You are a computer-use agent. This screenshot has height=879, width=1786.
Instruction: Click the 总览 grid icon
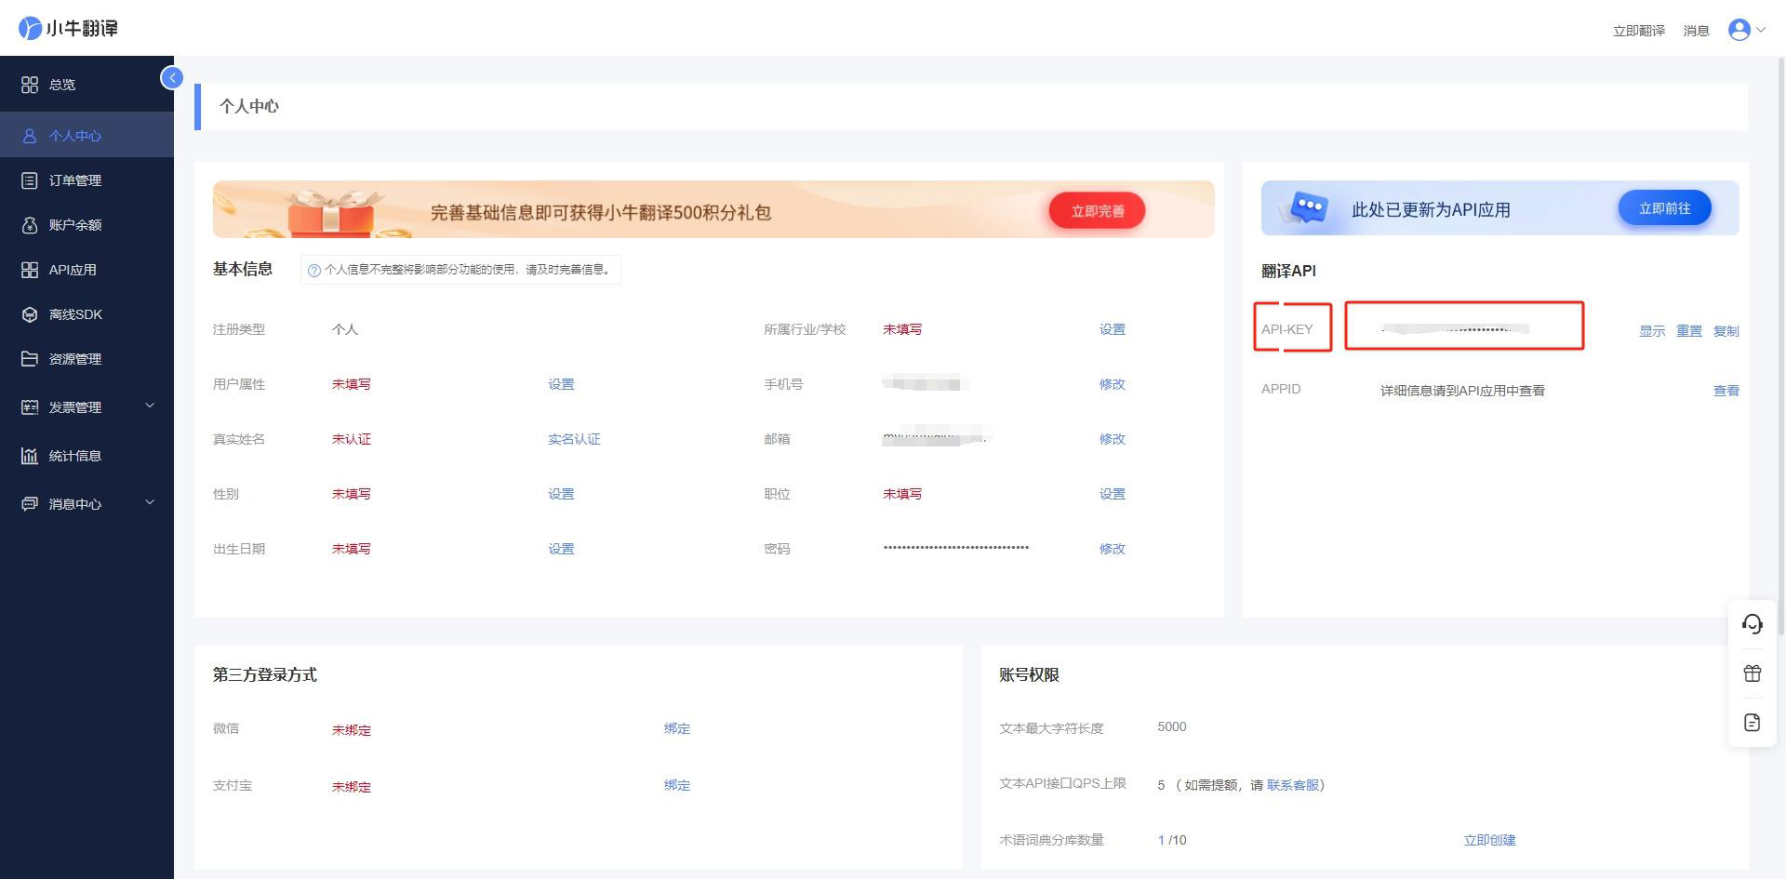pos(30,85)
